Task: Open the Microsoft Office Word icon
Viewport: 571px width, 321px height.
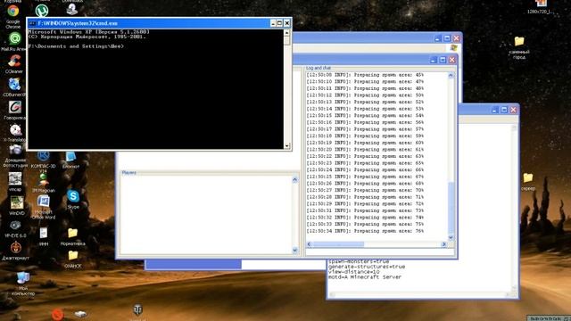Action: click(x=44, y=202)
